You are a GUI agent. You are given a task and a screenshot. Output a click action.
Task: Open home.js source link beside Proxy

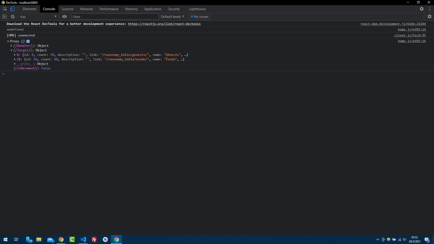(x=412, y=41)
